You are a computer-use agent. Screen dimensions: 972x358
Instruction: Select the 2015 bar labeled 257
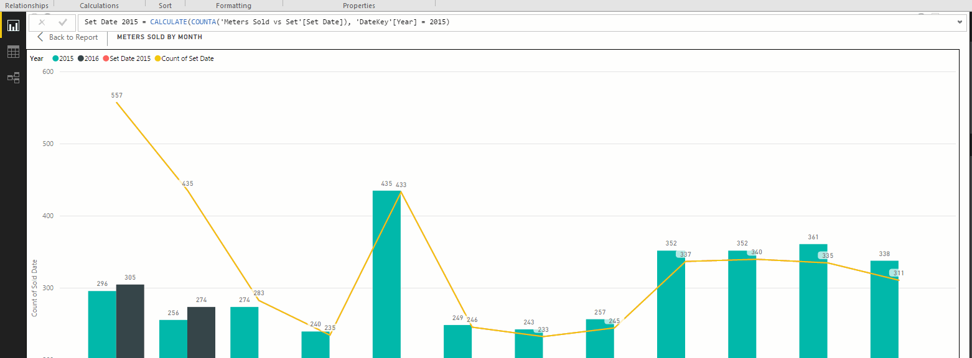[x=600, y=339]
